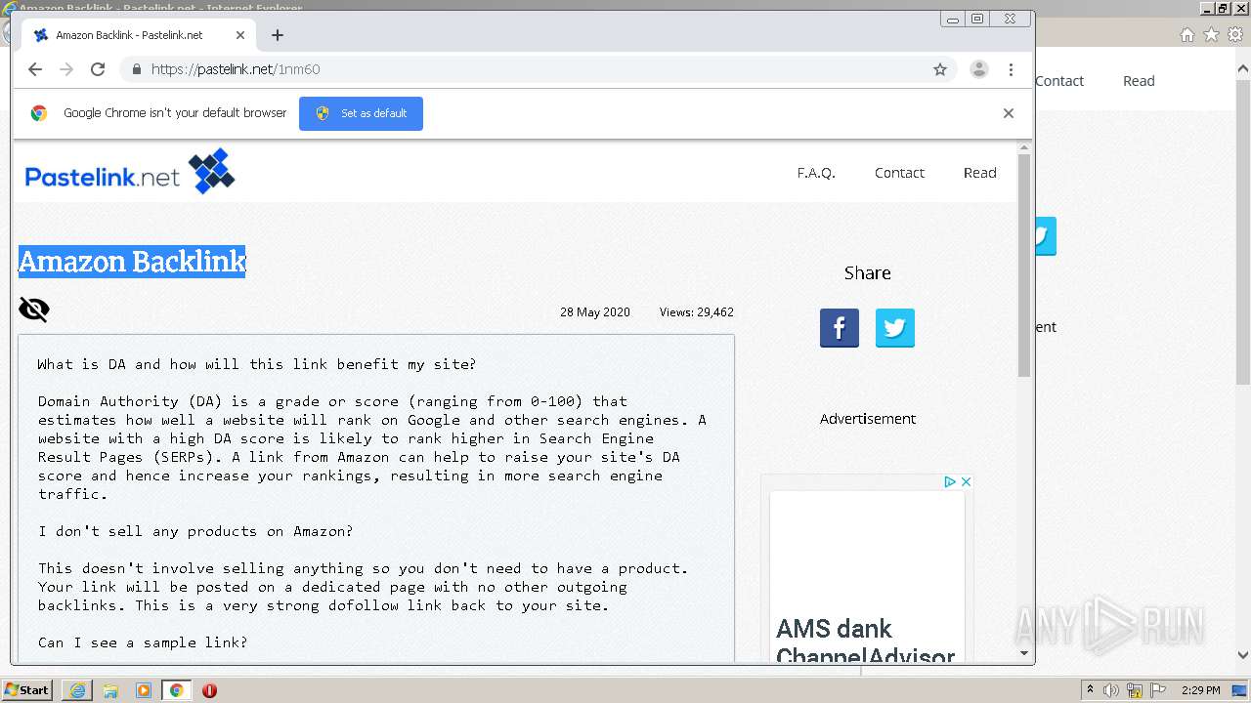The width and height of the screenshot is (1251, 703).
Task: Bookmark this page with star icon
Action: coord(940,69)
